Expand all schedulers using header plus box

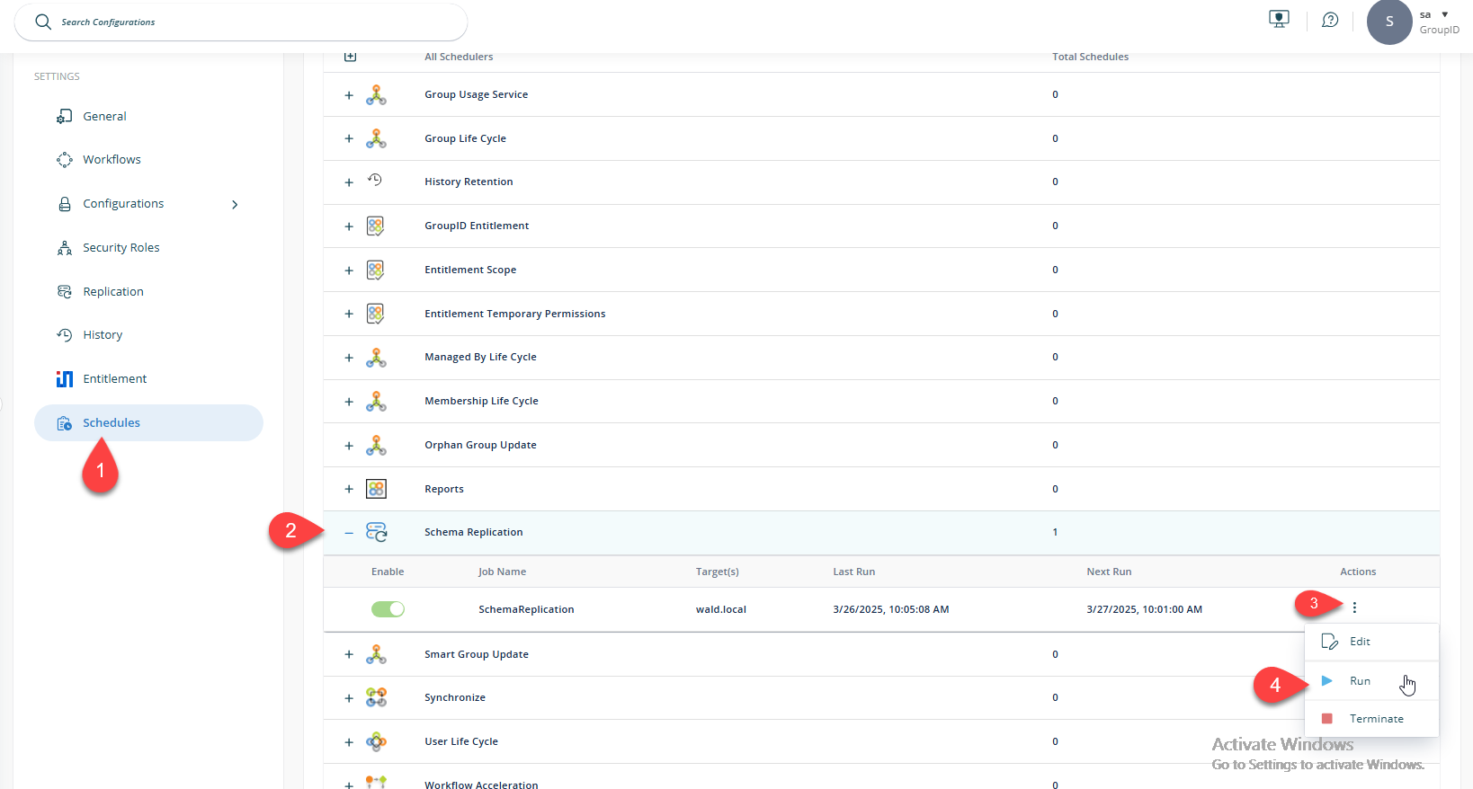(x=350, y=57)
